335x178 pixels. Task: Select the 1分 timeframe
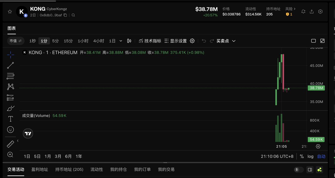click(x=44, y=41)
